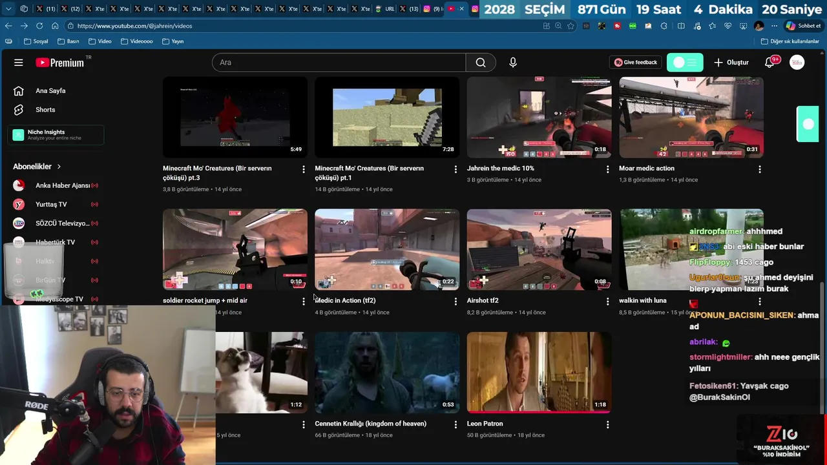Open browser essentials heart icon
This screenshot has height=465, width=827.
[728, 26]
